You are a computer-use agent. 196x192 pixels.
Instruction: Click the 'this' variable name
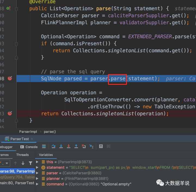pos(50,162)
